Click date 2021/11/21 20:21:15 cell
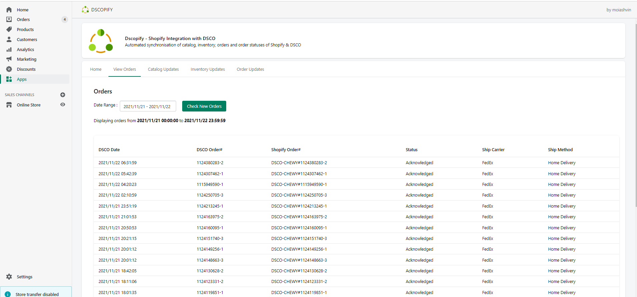Screen dimensions: 637x297 pos(117,238)
